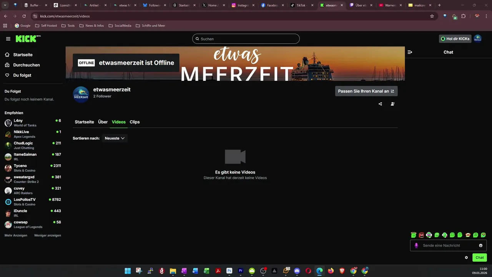Open the user profile avatar menu
This screenshot has height=277, width=492.
tap(477, 38)
